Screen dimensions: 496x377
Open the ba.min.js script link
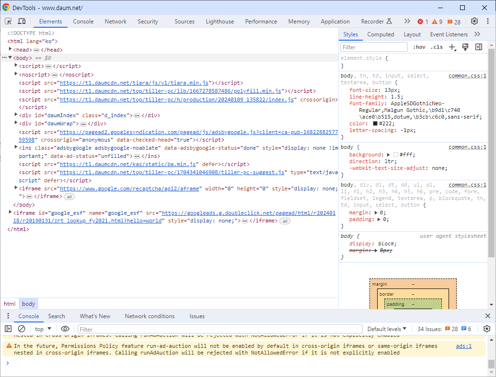click(128, 164)
